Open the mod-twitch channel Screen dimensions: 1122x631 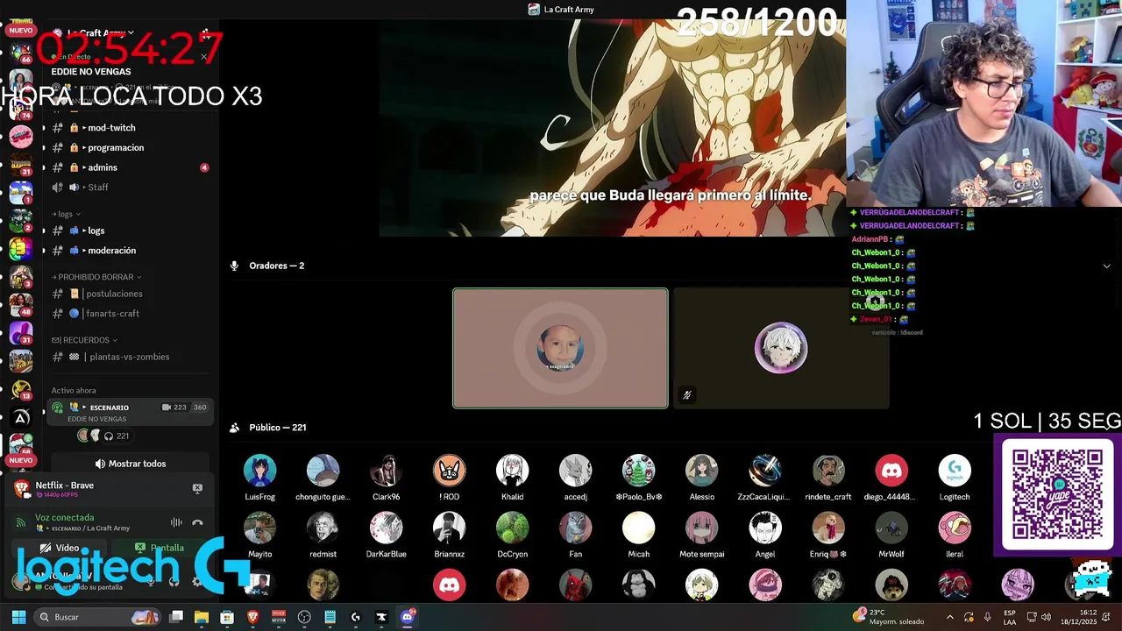[x=130, y=128]
